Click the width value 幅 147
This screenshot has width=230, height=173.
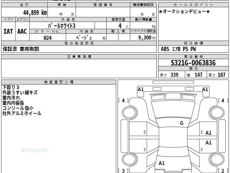pos(195,75)
